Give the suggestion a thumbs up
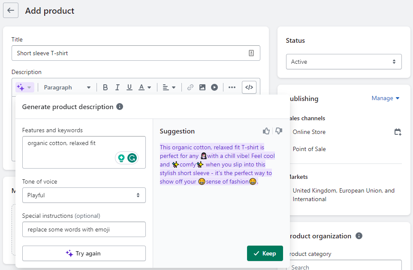The image size is (413, 270). pyautogui.click(x=266, y=131)
